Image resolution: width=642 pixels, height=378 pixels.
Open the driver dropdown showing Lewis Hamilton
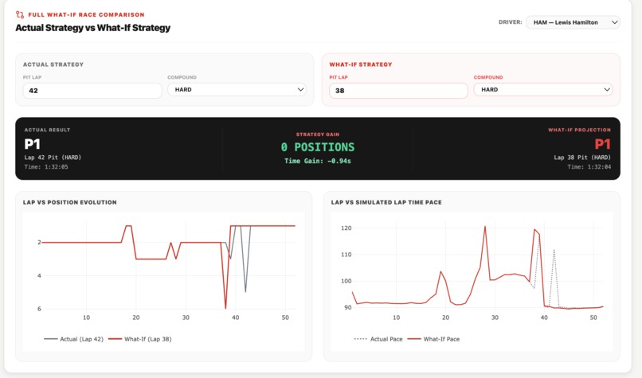573,22
